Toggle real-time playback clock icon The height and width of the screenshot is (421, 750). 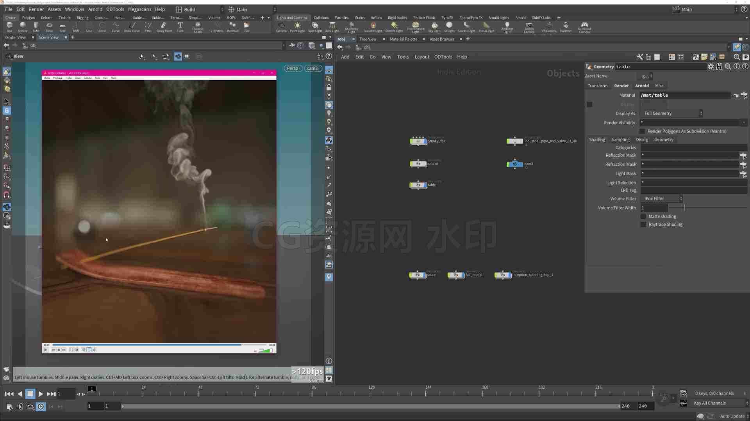(x=41, y=407)
